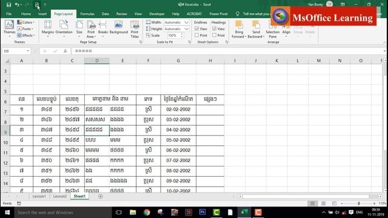Click zoom out minus button

tap(342, 203)
